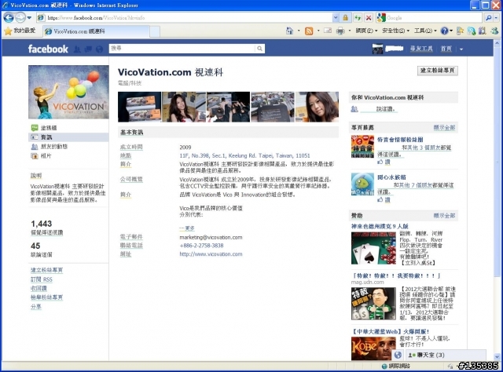This screenshot has width=503, height=372.
Task: Open the 聊天室 (3) chat bar
Action: pos(446,355)
